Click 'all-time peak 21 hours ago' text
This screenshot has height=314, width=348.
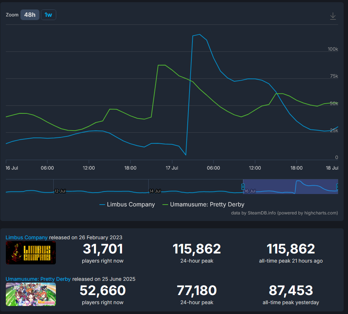291,261
